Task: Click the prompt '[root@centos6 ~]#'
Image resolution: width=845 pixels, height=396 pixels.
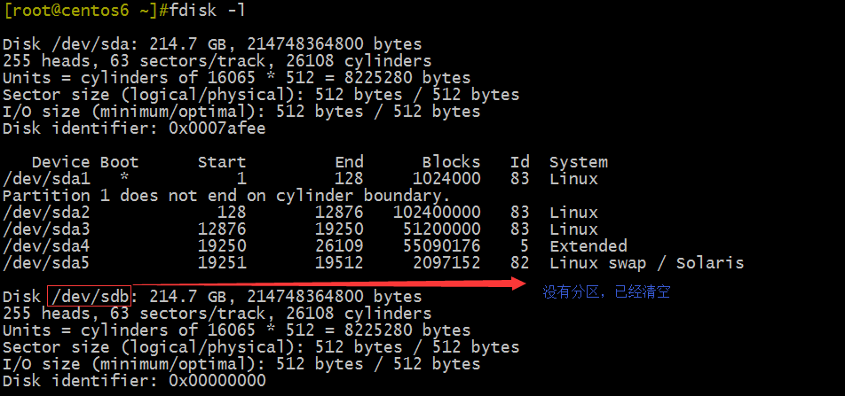Action: click(x=86, y=11)
